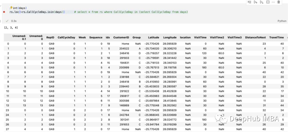Click the 0.3s execution time label
Image resolution: width=288 pixels, height=132 pixels.
[14, 21]
